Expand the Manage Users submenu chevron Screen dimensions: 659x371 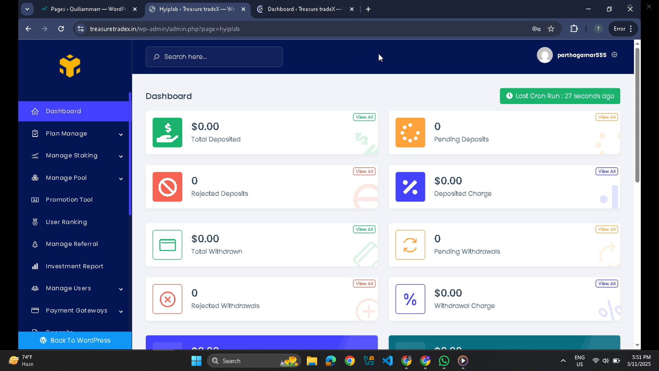(121, 289)
